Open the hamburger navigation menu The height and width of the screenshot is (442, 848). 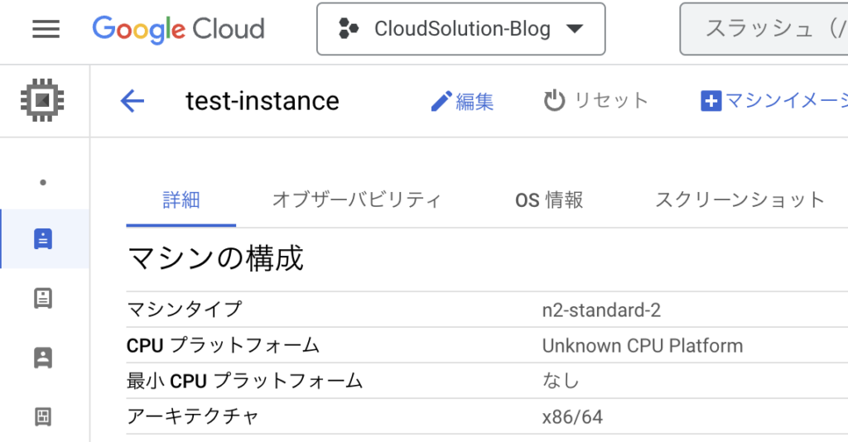pos(46,29)
